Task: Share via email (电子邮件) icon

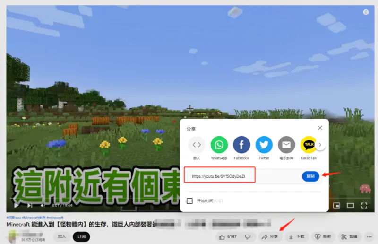Action: [x=286, y=145]
